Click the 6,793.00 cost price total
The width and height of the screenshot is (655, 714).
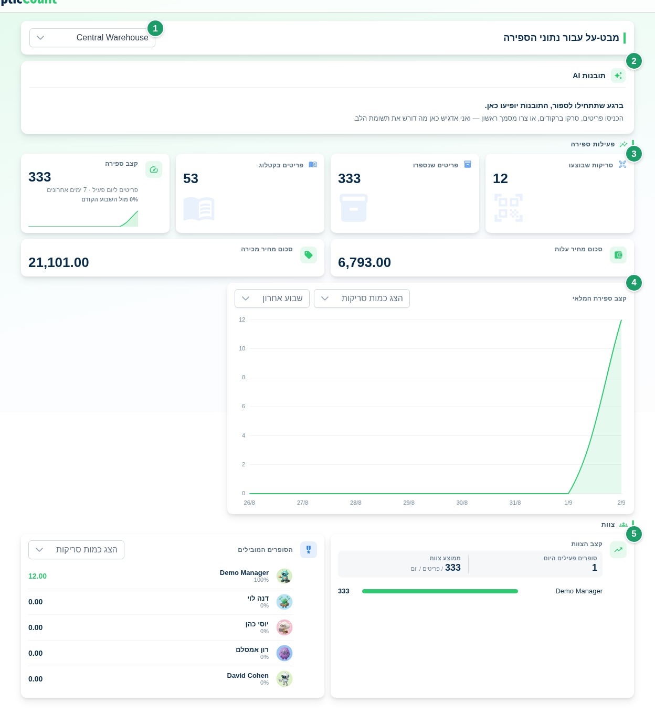point(364,262)
